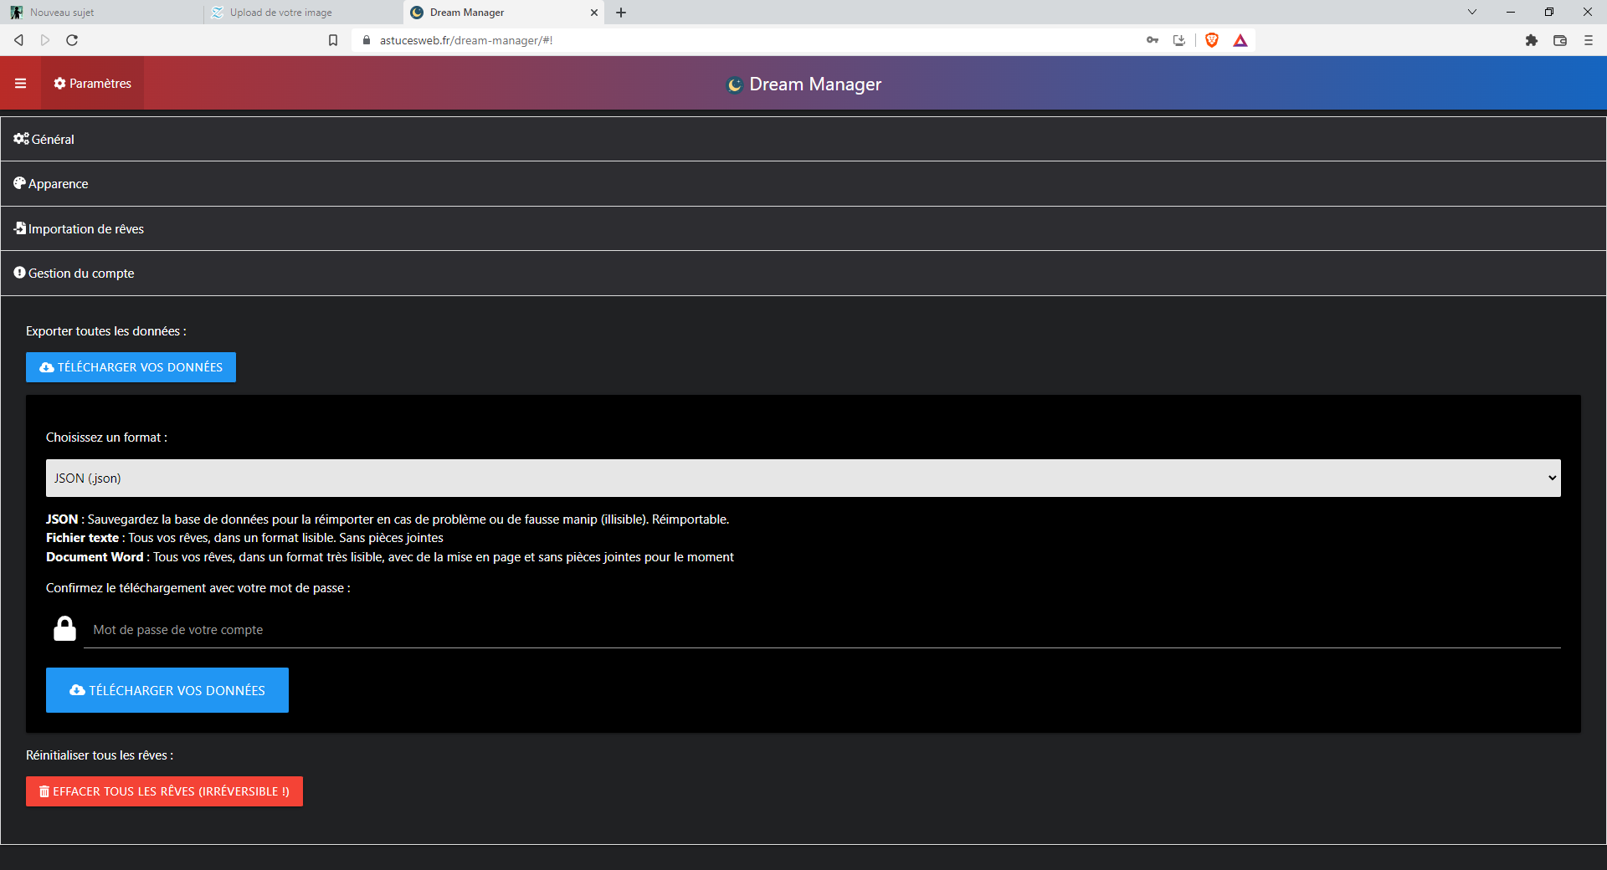1607x870 pixels.
Task: Bookmark this page
Action: tap(333, 40)
